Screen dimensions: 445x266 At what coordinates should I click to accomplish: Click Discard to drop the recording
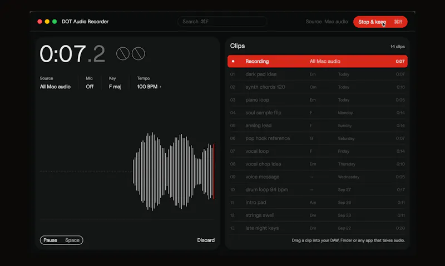pyautogui.click(x=206, y=240)
